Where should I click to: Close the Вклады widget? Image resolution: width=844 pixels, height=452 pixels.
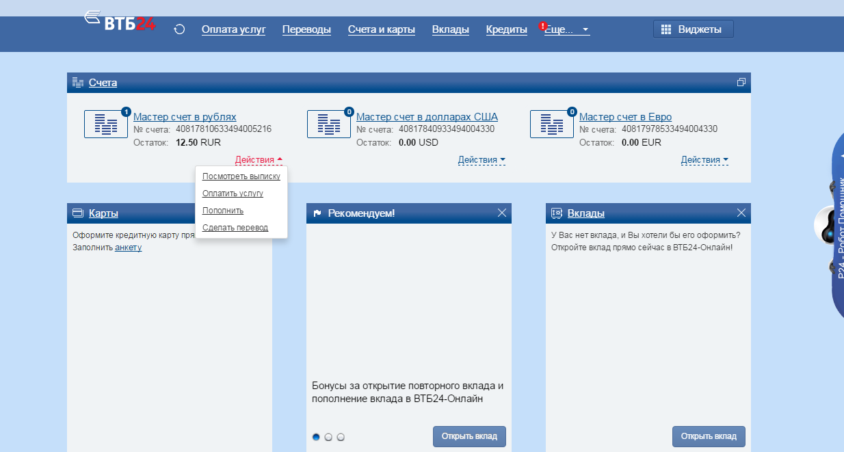(x=741, y=213)
